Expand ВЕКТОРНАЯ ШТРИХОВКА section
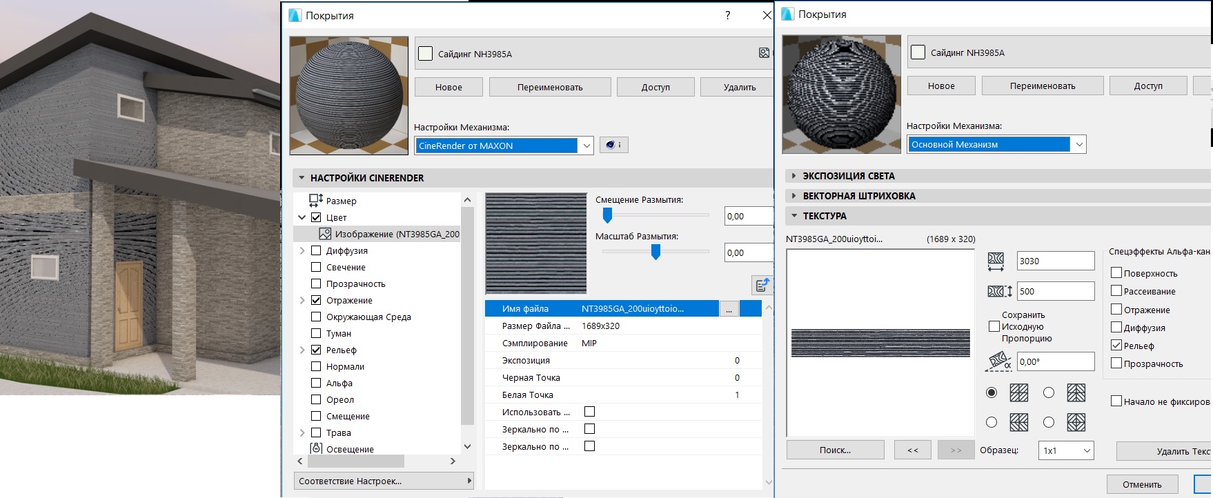Viewport: 1213px width, 498px height. (794, 196)
